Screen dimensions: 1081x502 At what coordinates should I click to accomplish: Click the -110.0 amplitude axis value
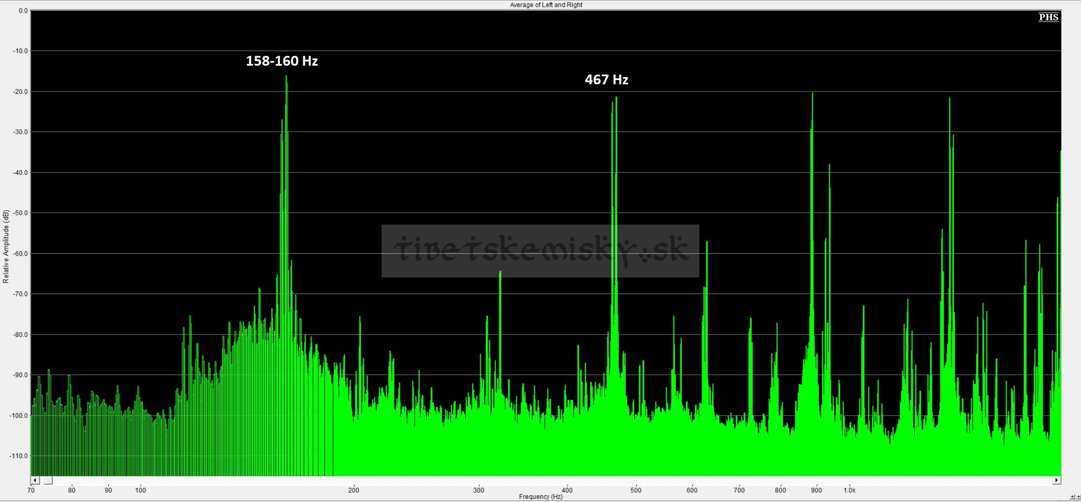[x=19, y=456]
